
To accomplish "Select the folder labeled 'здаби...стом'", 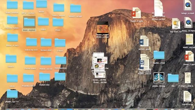I will 159,55.
